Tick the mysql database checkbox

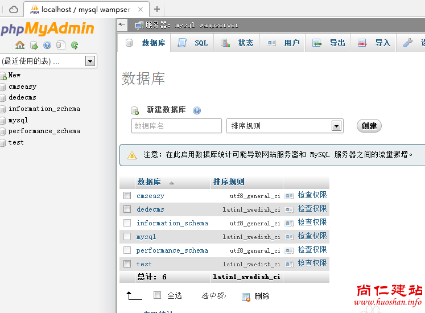tap(127, 237)
